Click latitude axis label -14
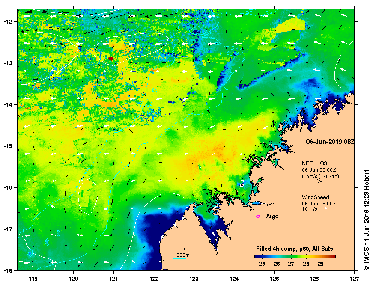373x285 pixels. [x=8, y=105]
